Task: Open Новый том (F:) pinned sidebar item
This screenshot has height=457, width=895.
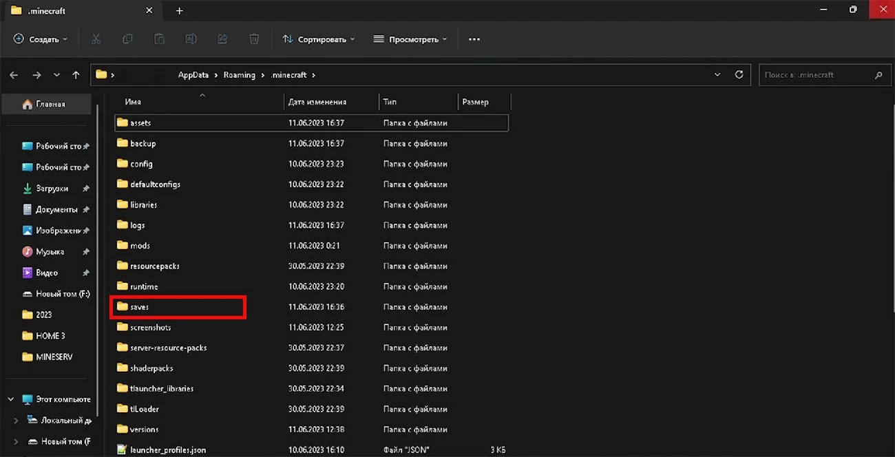Action: coord(55,294)
